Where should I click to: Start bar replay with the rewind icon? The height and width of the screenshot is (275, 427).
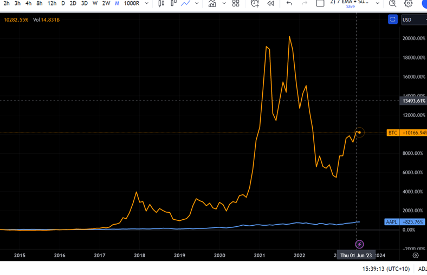coord(270,4)
